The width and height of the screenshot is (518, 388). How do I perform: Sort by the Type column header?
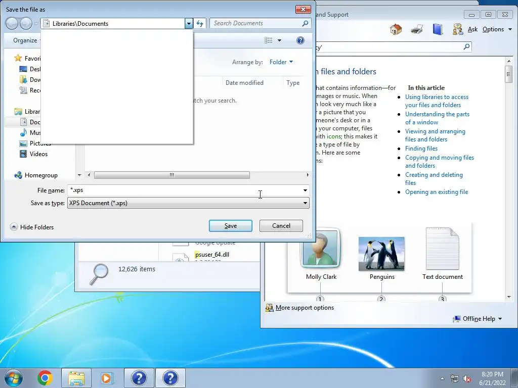[293, 83]
